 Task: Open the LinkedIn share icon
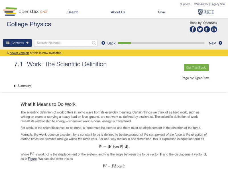pos(214,29)
